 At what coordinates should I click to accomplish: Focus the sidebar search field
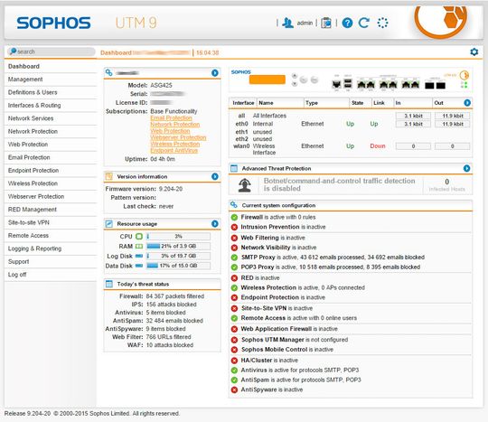pyautogui.click(x=52, y=52)
